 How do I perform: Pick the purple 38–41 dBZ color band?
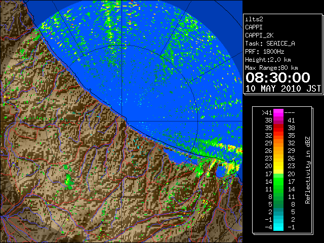(278, 120)
